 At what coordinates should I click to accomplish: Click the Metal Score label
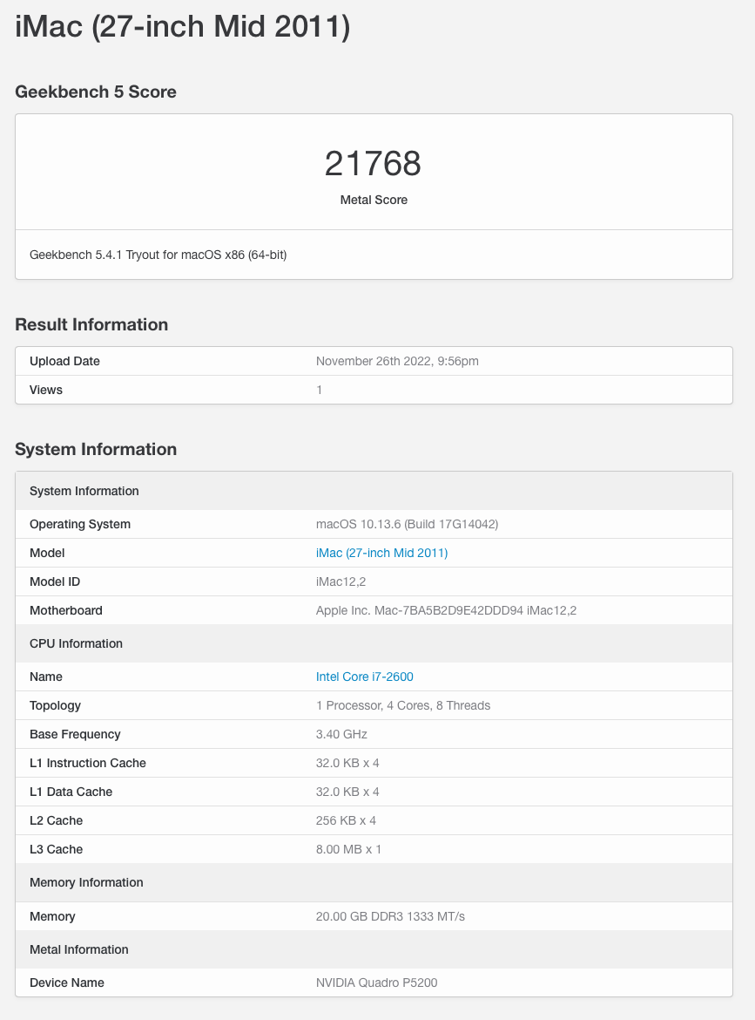pyautogui.click(x=374, y=200)
